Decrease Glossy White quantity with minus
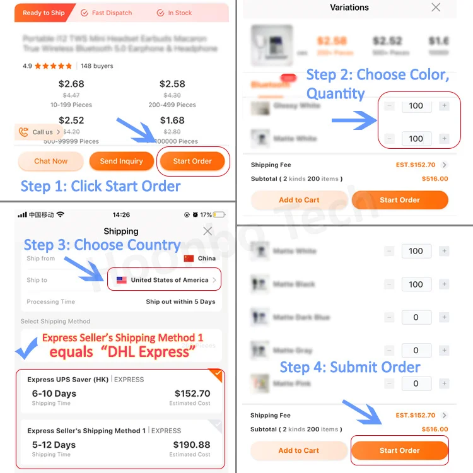473x473 pixels. point(389,105)
